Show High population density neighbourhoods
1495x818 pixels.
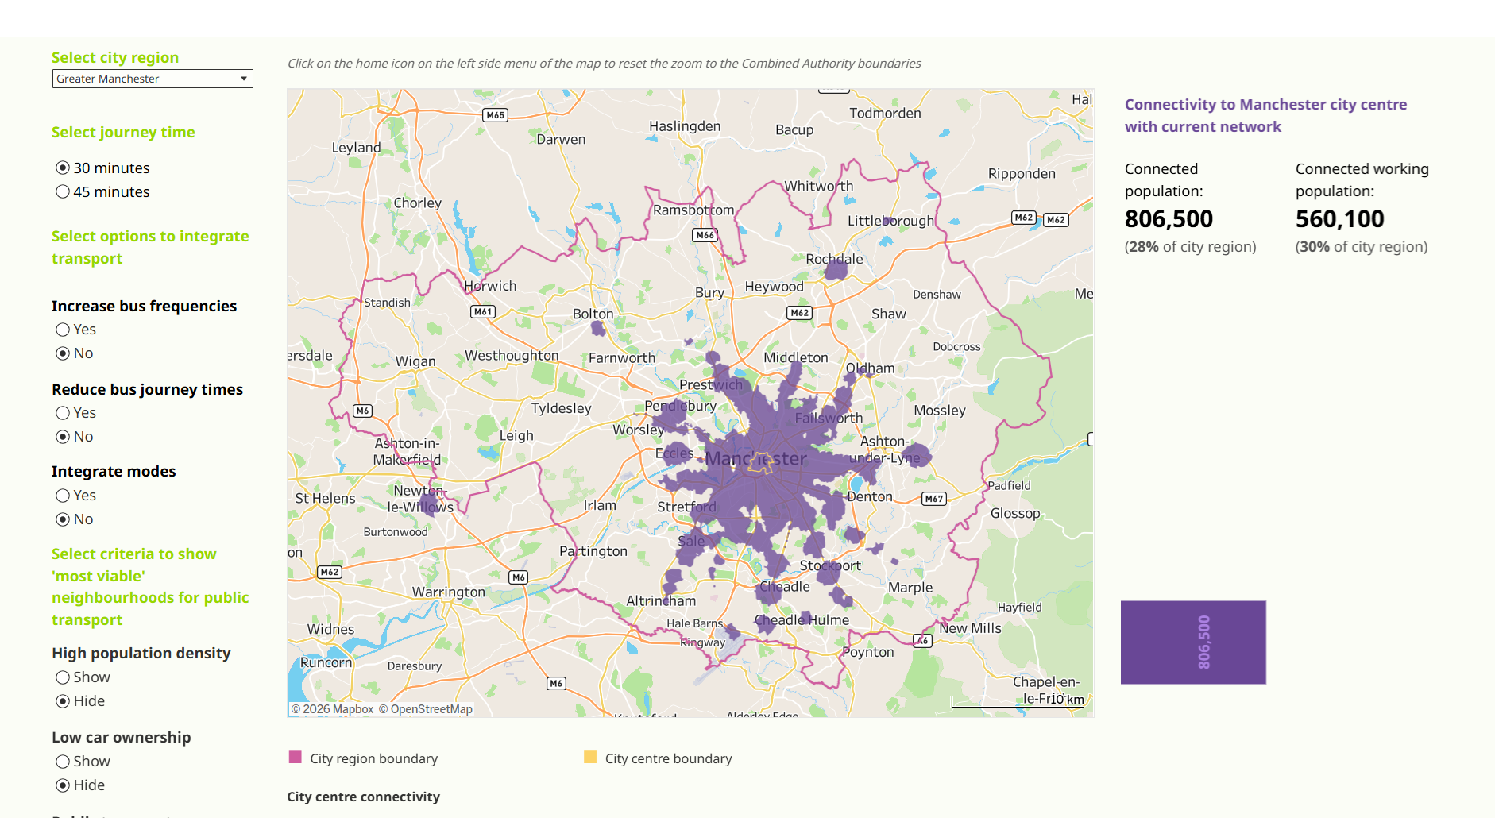(63, 677)
